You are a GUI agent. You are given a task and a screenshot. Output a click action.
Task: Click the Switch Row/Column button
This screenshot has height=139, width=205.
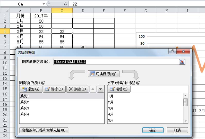point(104,74)
